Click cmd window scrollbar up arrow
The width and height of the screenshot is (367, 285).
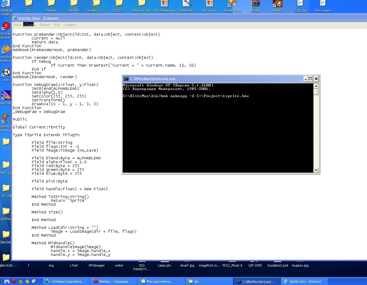pos(316,86)
